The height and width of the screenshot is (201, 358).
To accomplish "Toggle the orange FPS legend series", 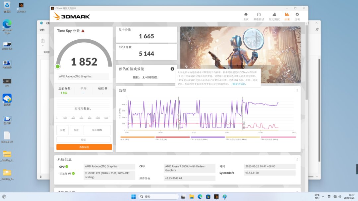I will point(138,139).
